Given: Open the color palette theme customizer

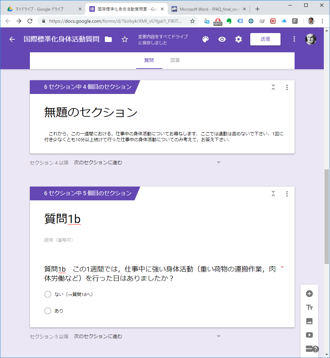Looking at the screenshot, I should (206, 39).
